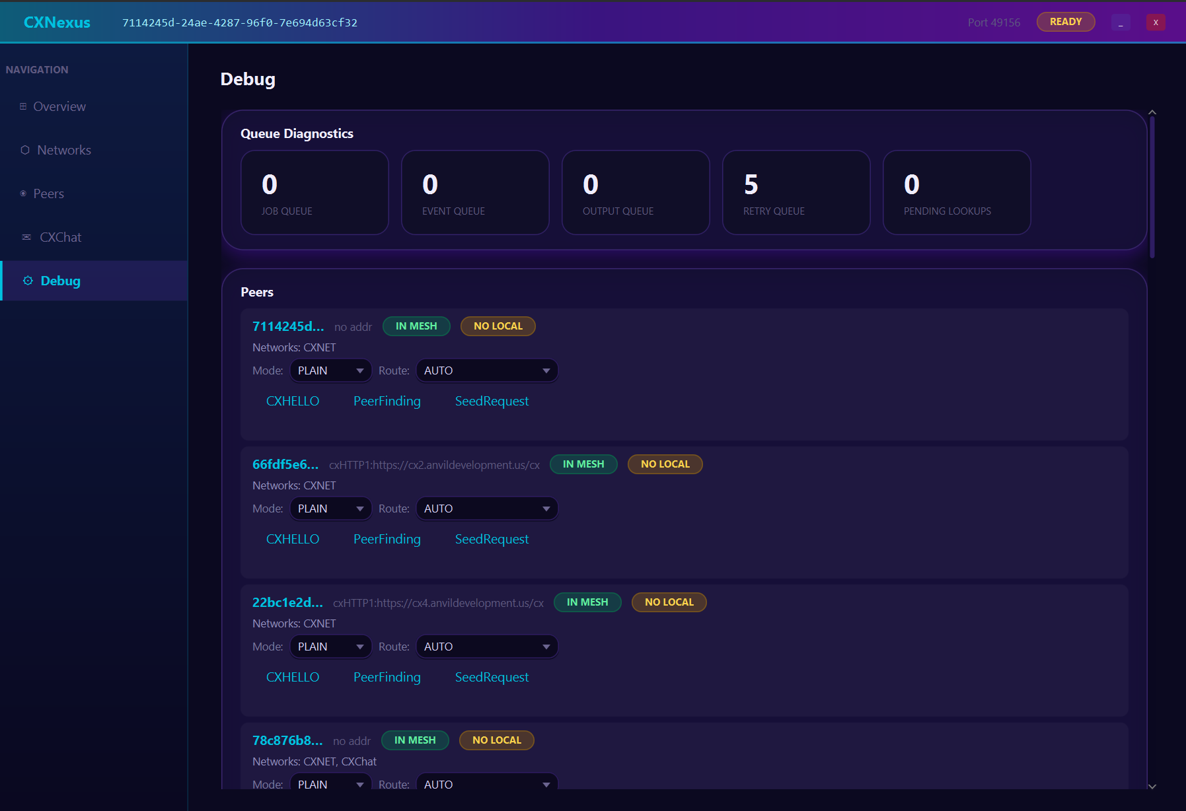Click the scrollbar down arrow
This screenshot has width=1186, height=811.
coord(1152,786)
